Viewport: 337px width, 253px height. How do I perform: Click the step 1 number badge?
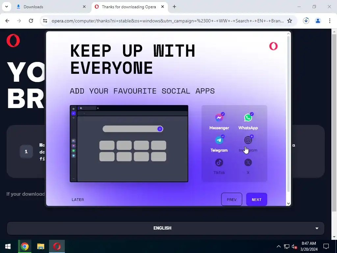tap(26, 152)
